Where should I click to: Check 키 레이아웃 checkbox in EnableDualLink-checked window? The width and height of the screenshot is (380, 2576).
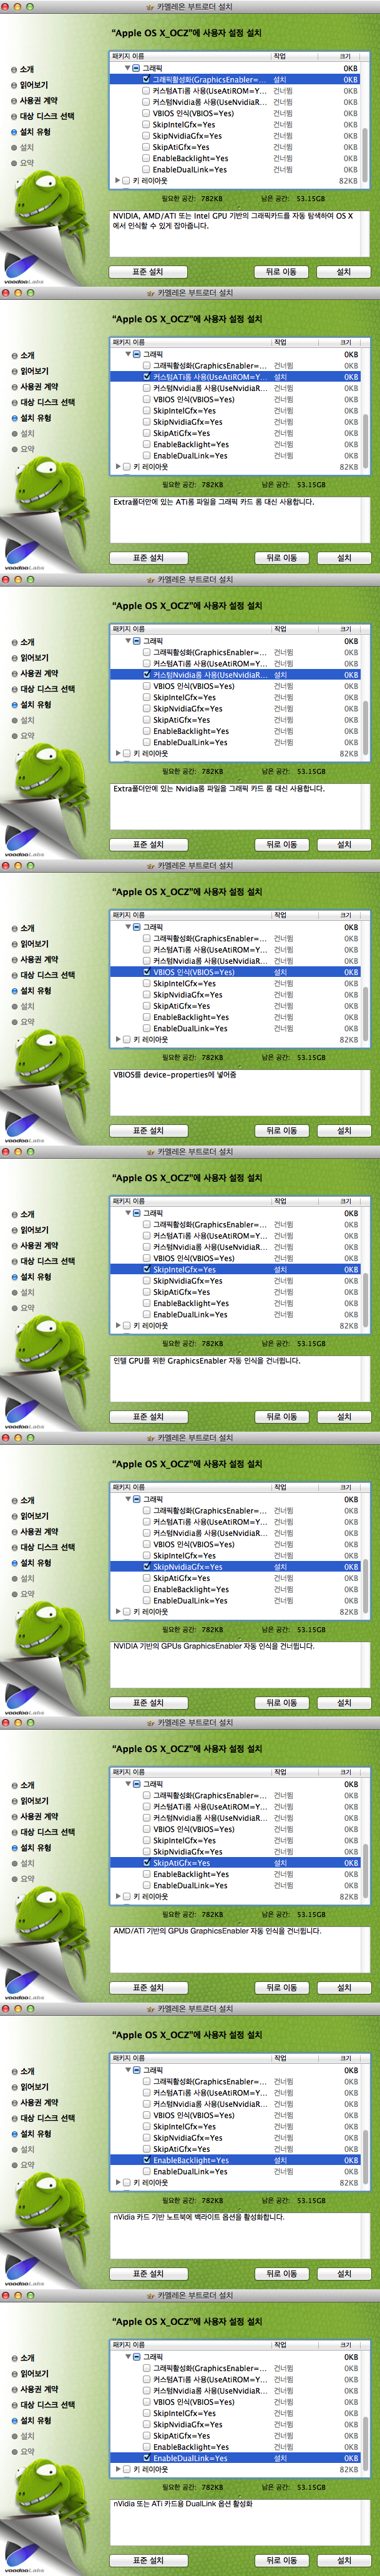(126, 2469)
